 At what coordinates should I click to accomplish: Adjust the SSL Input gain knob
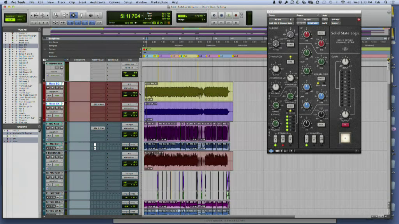pos(345,61)
